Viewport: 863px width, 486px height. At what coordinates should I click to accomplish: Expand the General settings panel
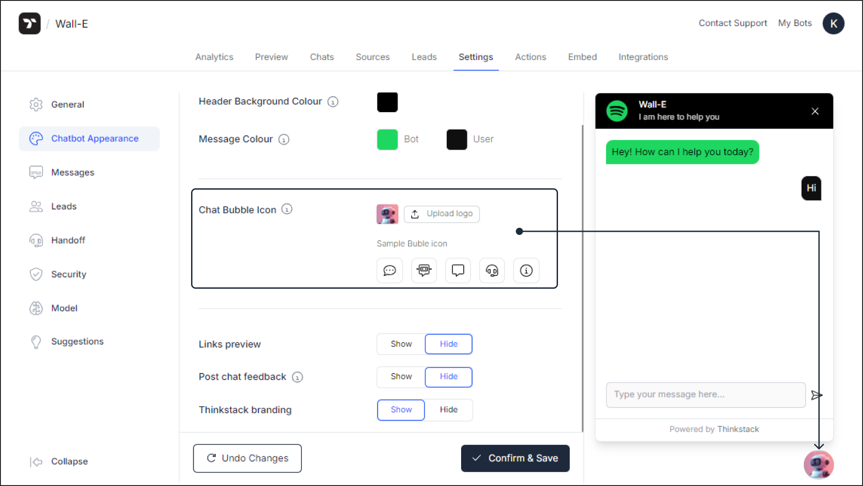click(x=67, y=104)
